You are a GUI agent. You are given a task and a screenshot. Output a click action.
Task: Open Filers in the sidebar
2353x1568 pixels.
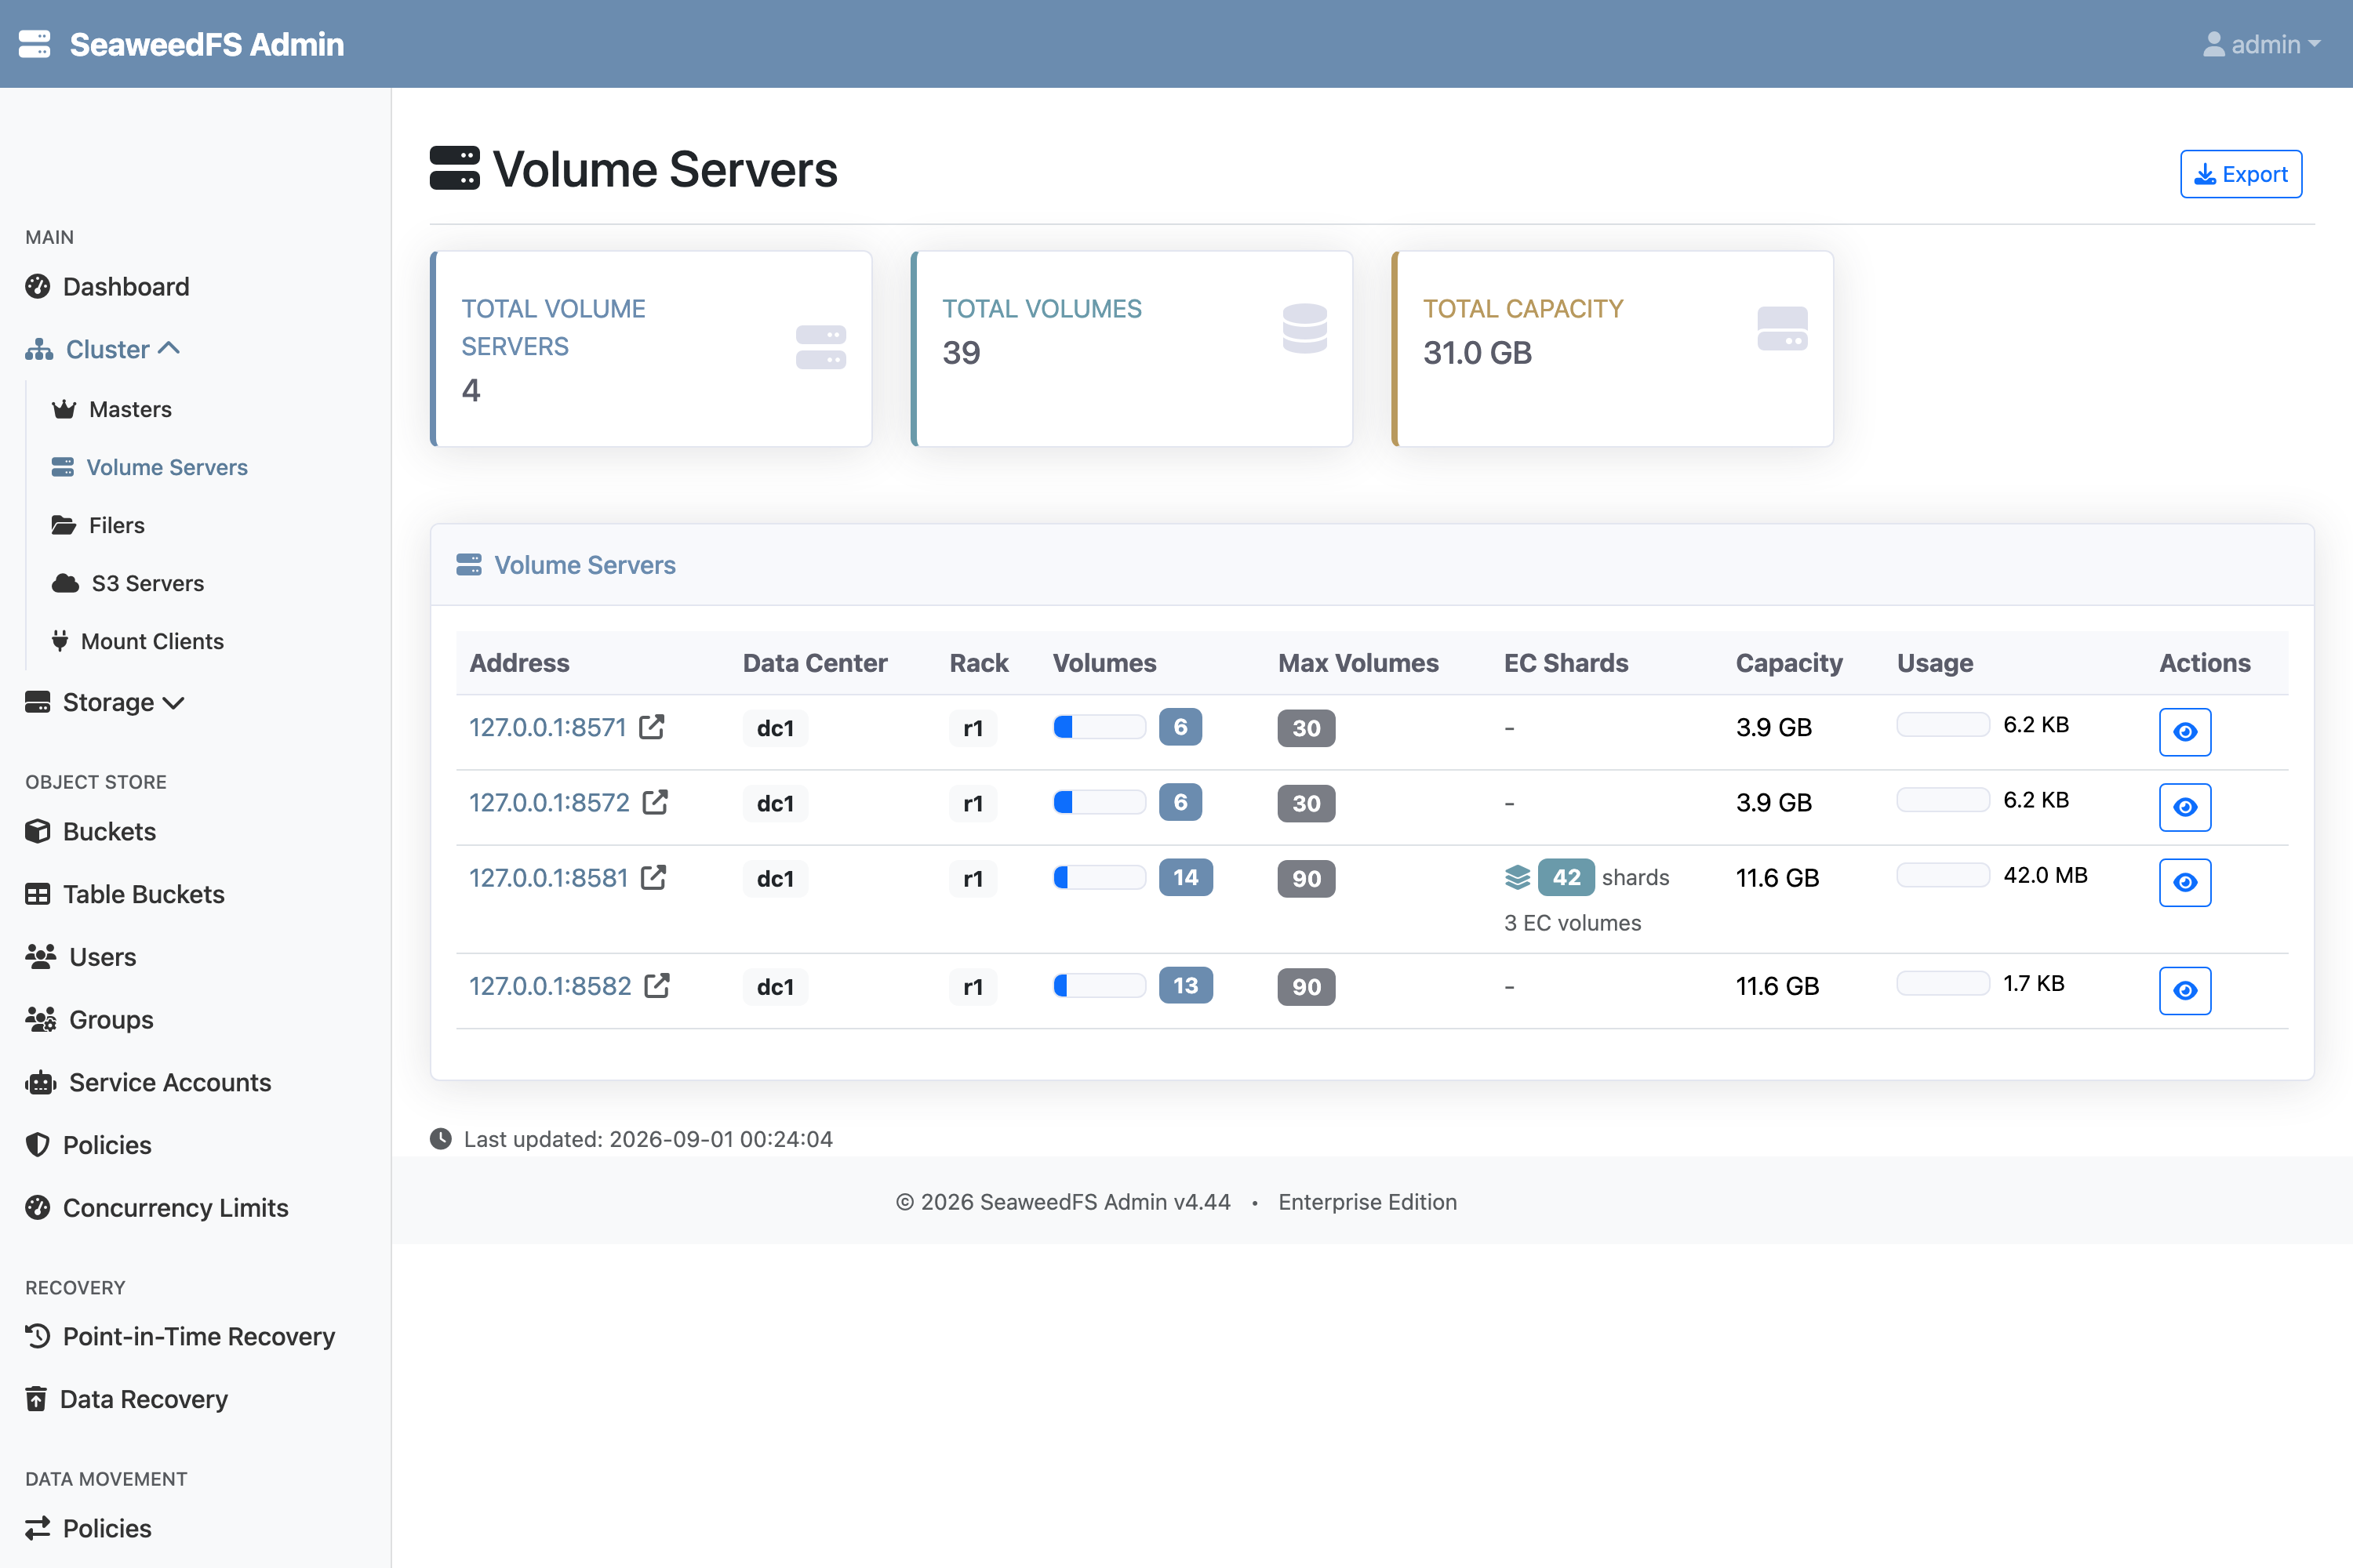point(98,525)
